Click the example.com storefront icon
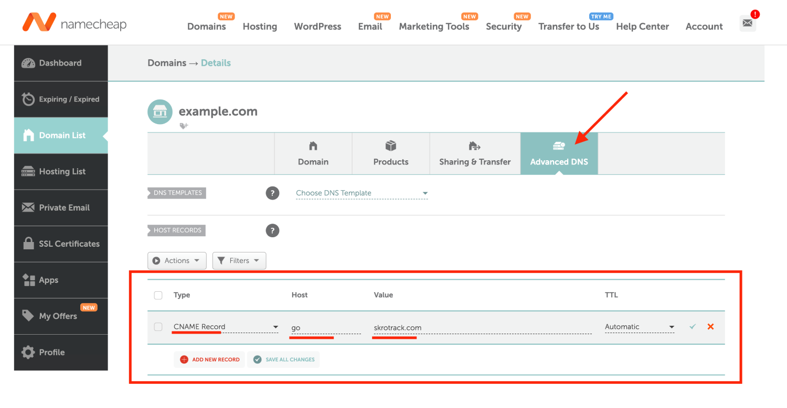 (x=160, y=112)
